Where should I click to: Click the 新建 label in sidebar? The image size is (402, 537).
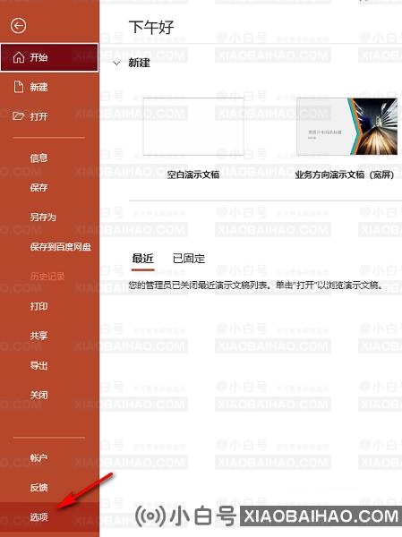(38, 87)
